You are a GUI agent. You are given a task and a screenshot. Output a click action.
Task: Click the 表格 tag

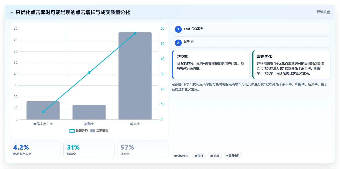[x=199, y=156]
